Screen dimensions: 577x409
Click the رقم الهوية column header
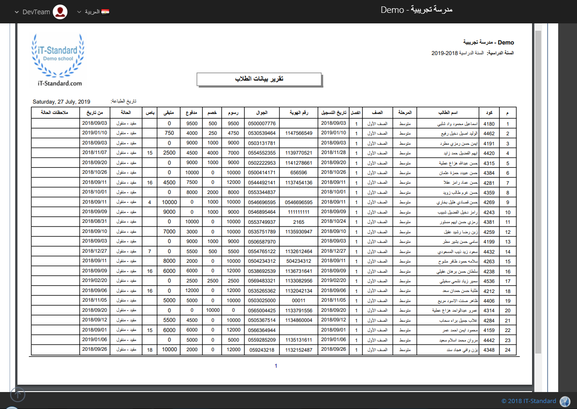click(299, 112)
